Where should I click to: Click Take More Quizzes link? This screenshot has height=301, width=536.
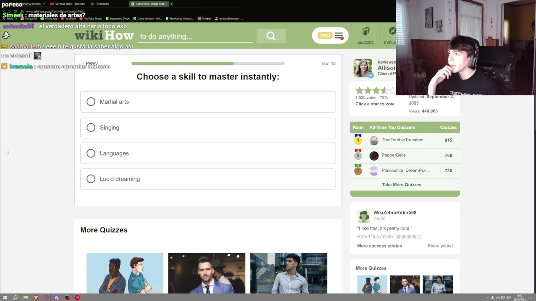(x=402, y=184)
